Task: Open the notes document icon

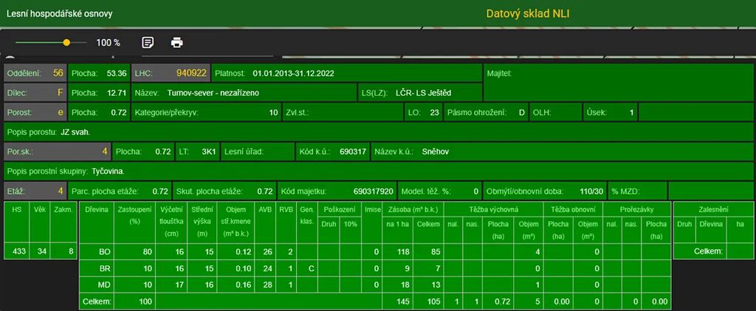Action: (x=148, y=42)
